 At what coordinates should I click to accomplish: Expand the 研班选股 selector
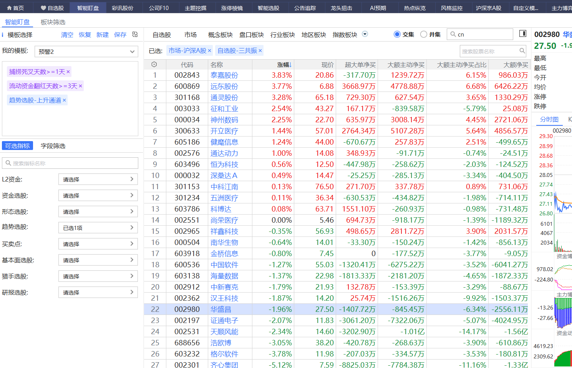click(98, 292)
